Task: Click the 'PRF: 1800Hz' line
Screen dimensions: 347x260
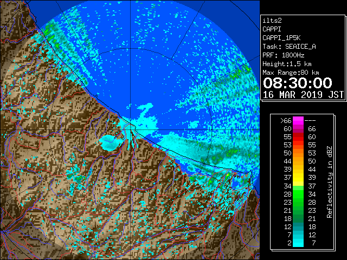Action: click(284, 55)
